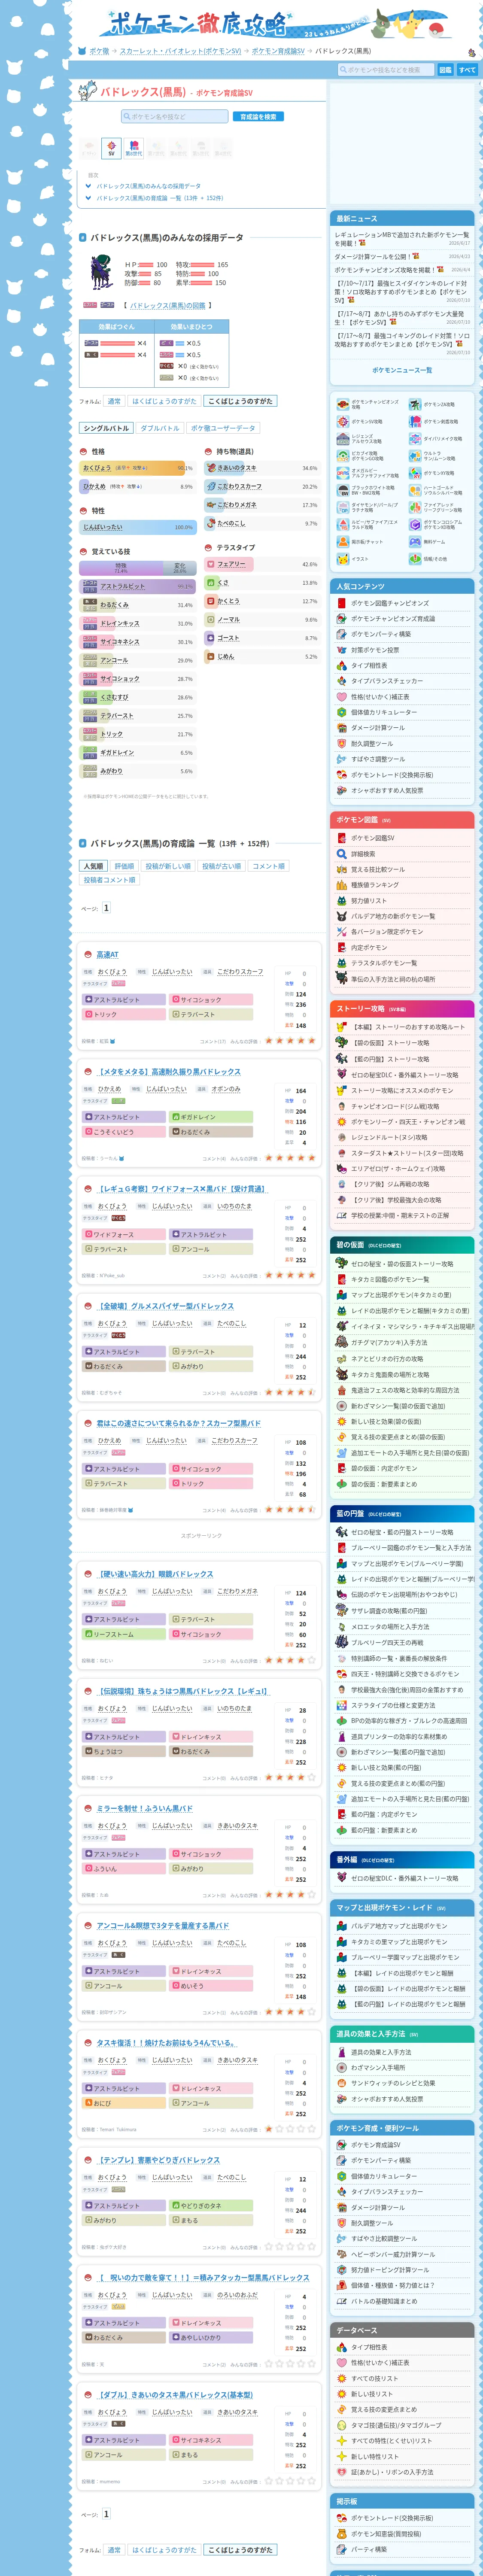Open ブラックホワイト BW icon

[343, 490]
